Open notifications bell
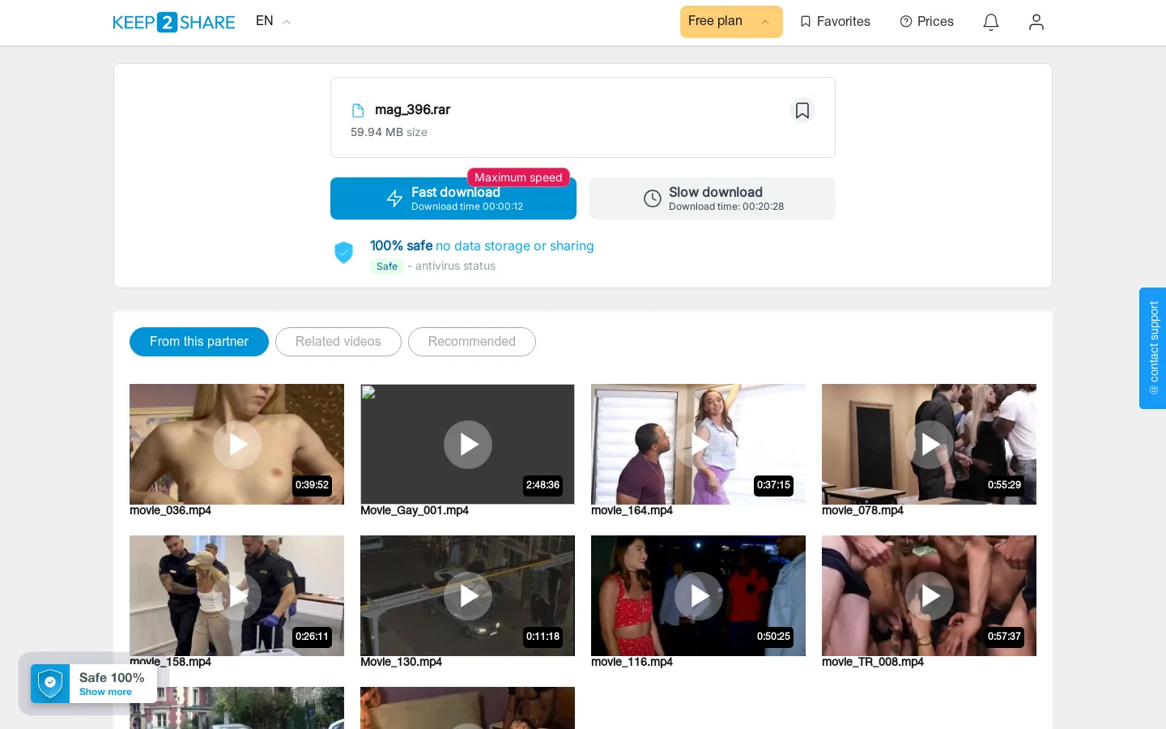The width and height of the screenshot is (1166, 729). pos(991,22)
